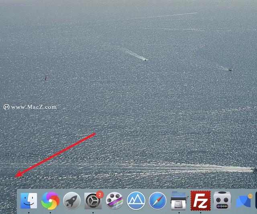Open the robot face Permute app
This screenshot has width=257, height=214.
[222, 201]
